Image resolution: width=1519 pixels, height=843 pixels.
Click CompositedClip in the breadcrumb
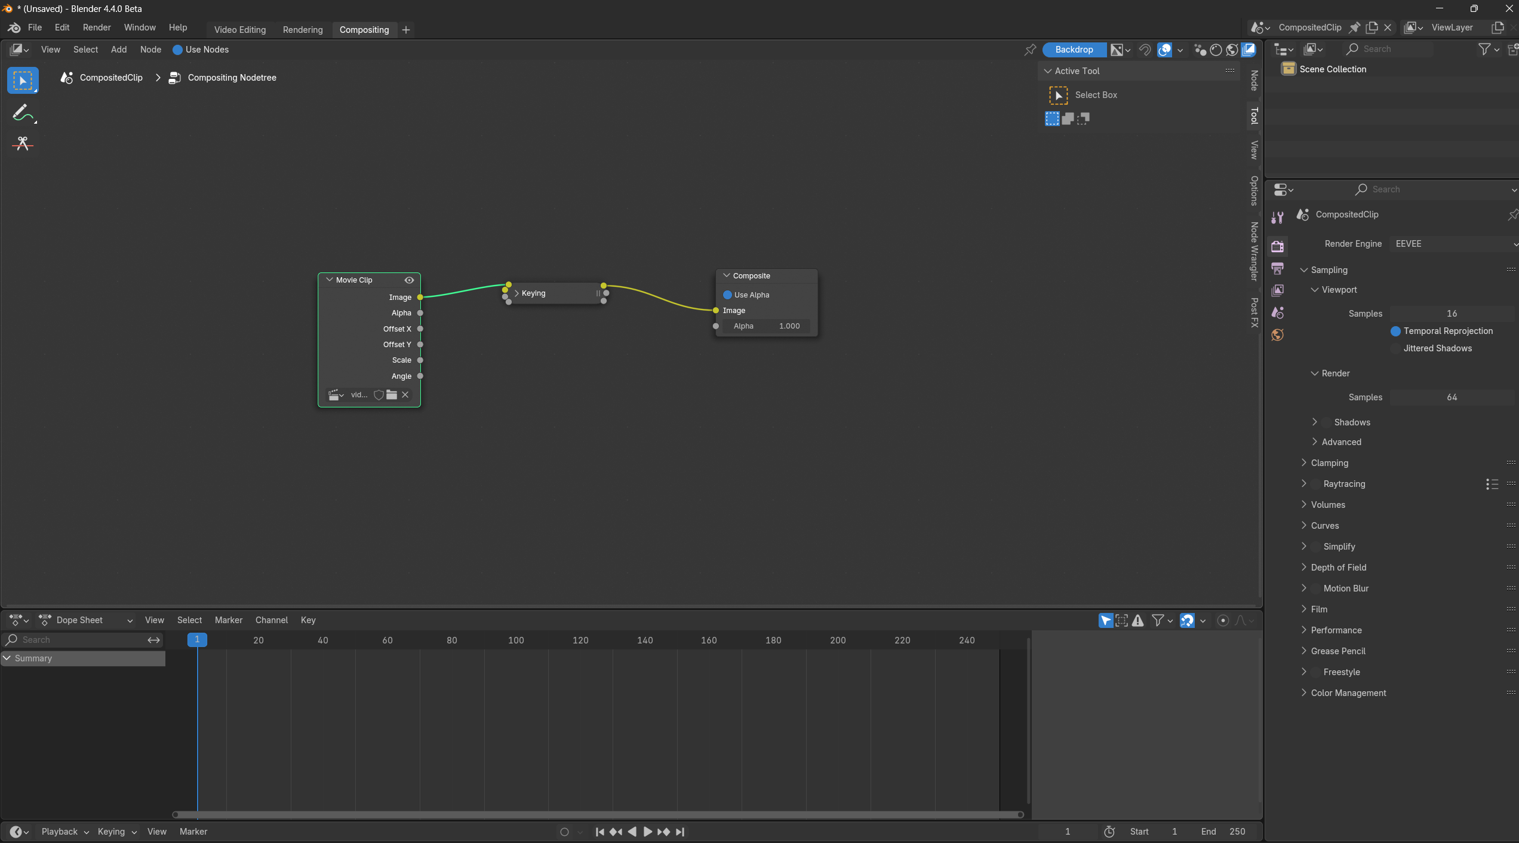click(111, 78)
